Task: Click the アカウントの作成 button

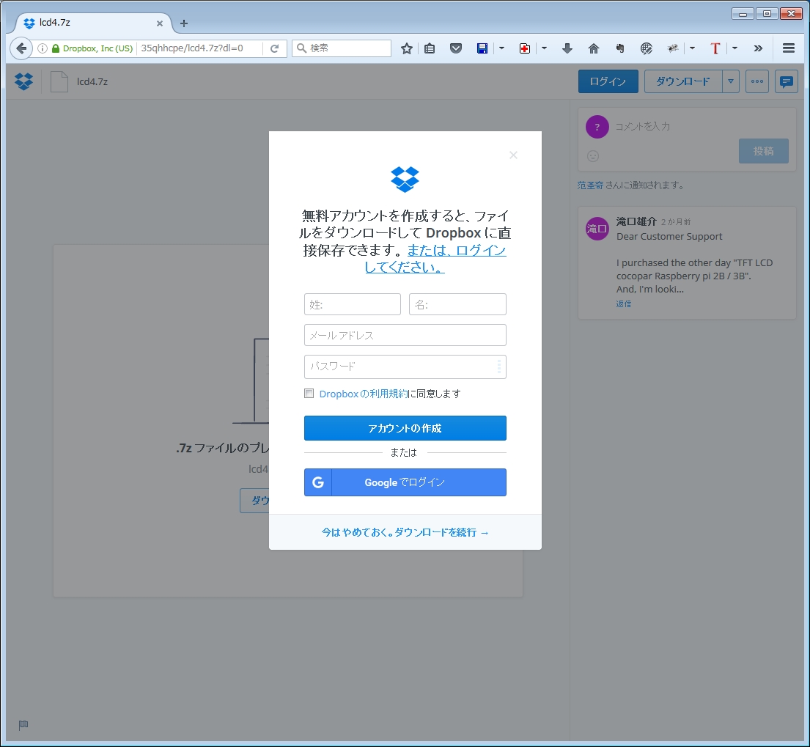Action: (x=405, y=428)
